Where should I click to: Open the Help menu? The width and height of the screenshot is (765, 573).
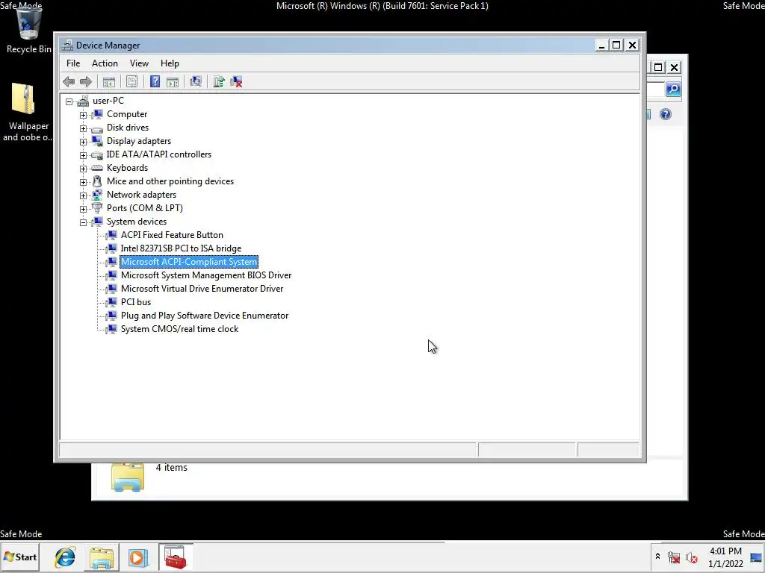(170, 63)
